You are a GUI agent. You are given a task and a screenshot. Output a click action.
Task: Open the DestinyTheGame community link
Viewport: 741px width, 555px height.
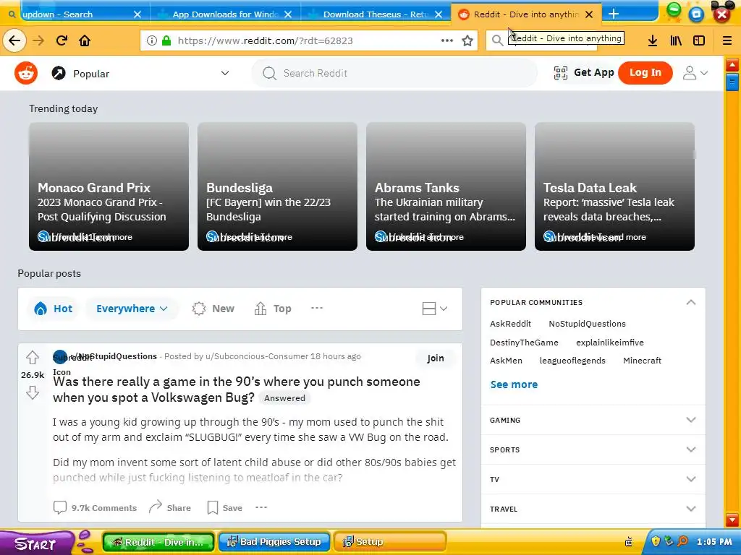[x=524, y=343]
